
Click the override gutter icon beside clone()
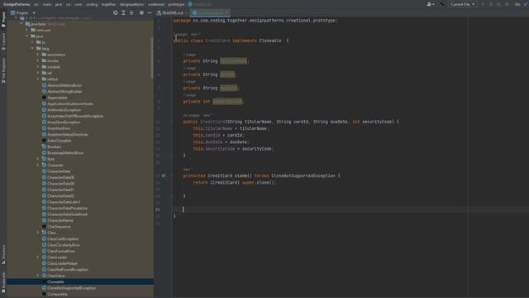(x=164, y=175)
